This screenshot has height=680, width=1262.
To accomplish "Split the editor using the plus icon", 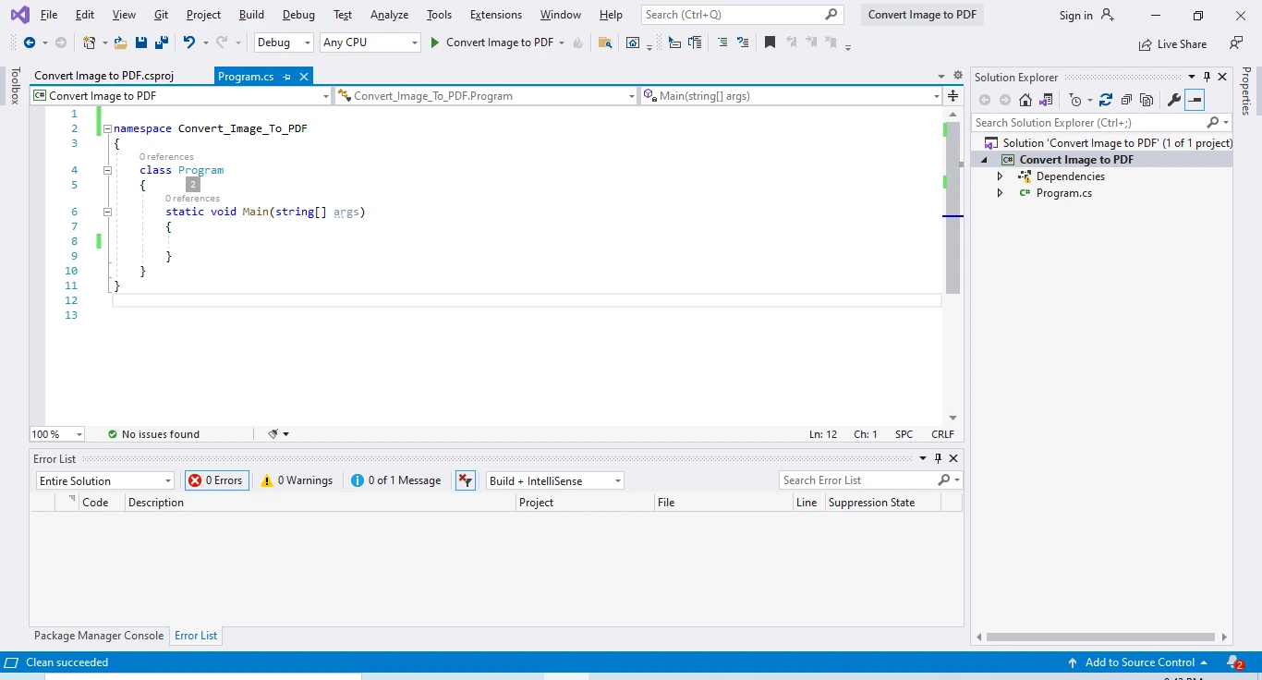I will [x=953, y=96].
